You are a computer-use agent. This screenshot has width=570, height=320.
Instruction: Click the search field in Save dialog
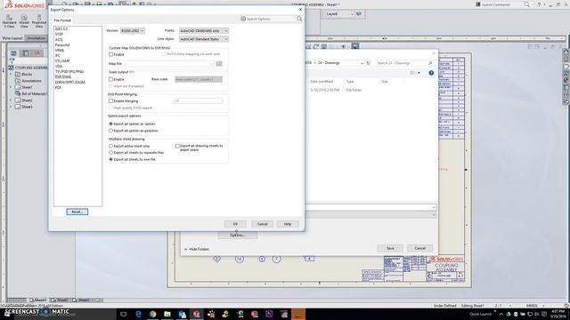(x=404, y=63)
